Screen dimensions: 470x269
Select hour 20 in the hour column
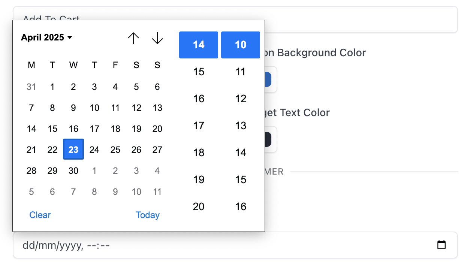(x=199, y=206)
